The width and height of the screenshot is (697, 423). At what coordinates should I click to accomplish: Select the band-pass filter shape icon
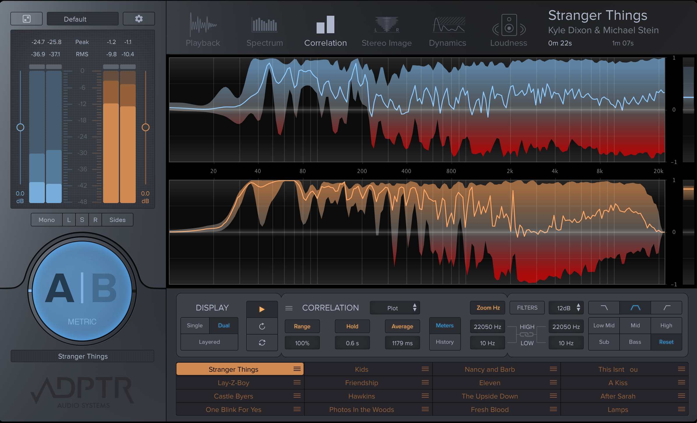(x=635, y=308)
